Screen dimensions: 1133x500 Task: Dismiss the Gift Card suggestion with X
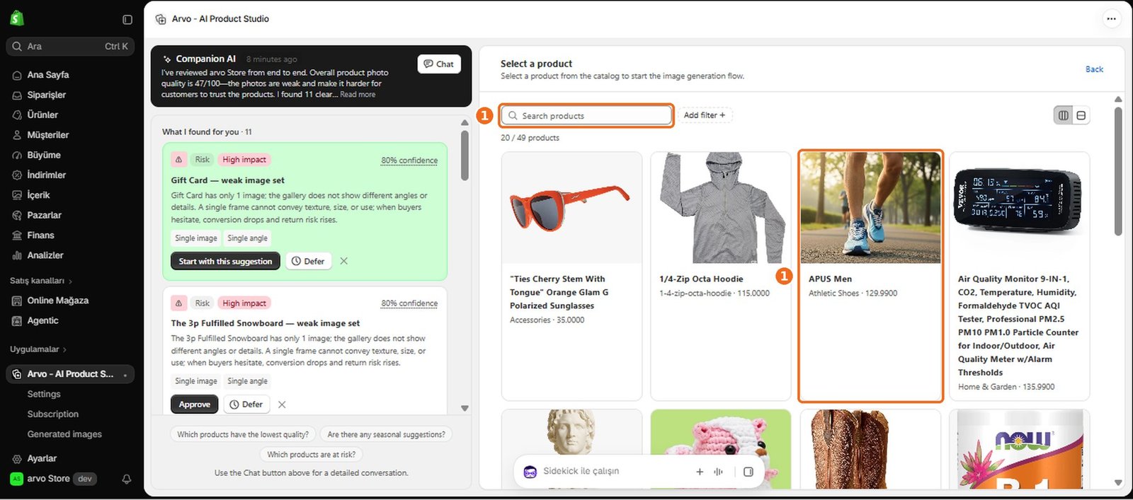click(x=343, y=262)
